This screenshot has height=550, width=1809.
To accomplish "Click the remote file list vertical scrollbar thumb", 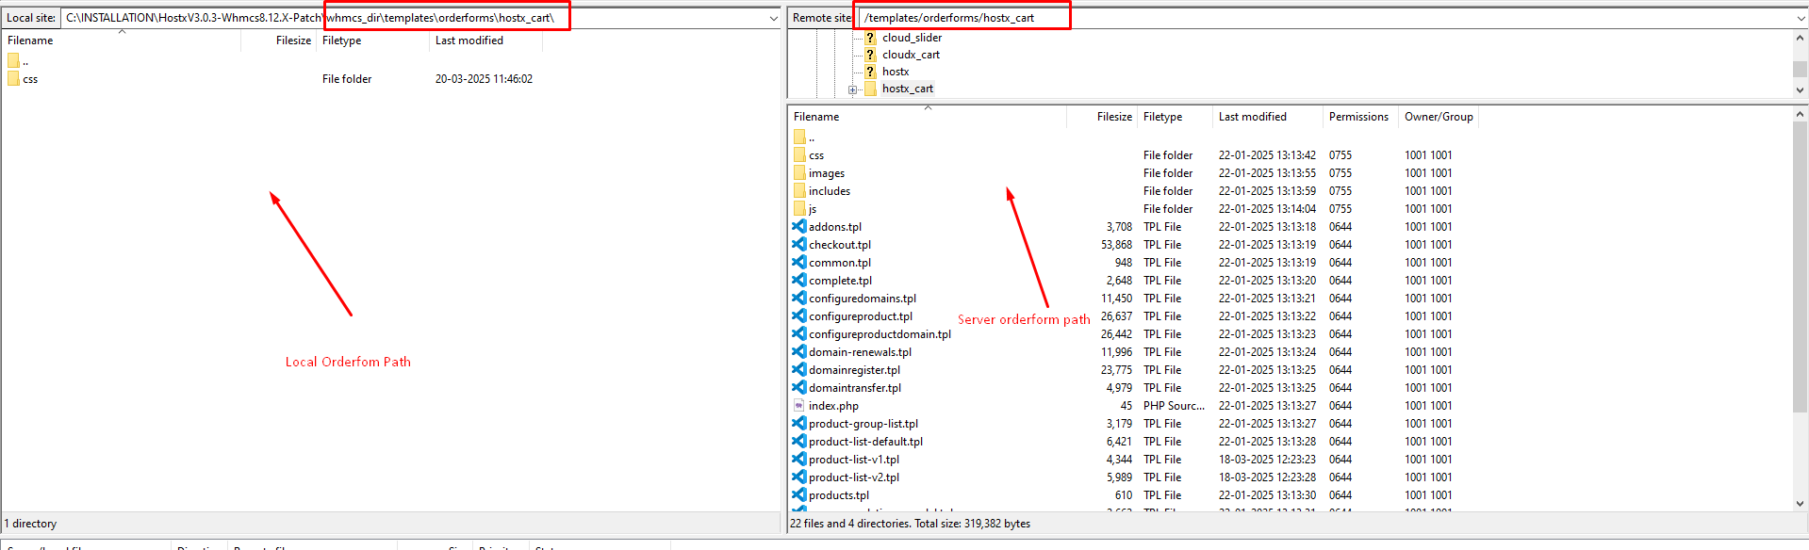I will tap(1800, 264).
